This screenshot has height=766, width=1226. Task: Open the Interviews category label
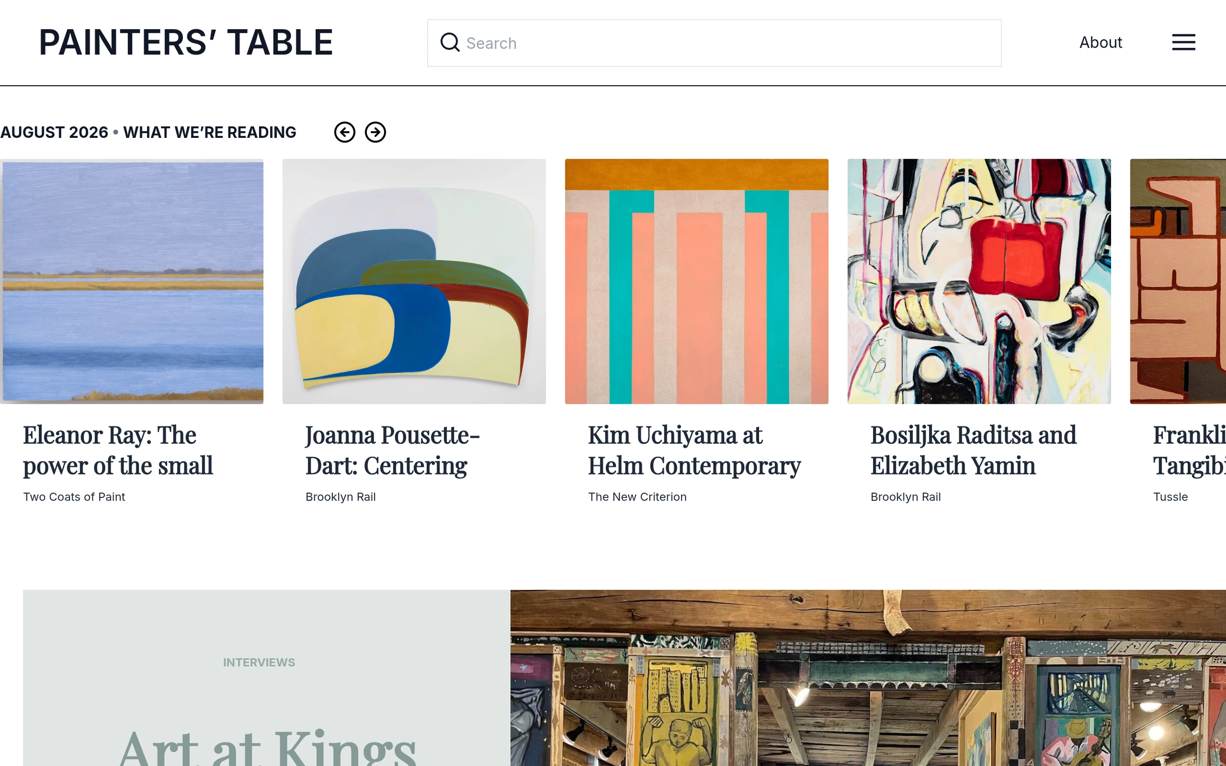coord(259,662)
